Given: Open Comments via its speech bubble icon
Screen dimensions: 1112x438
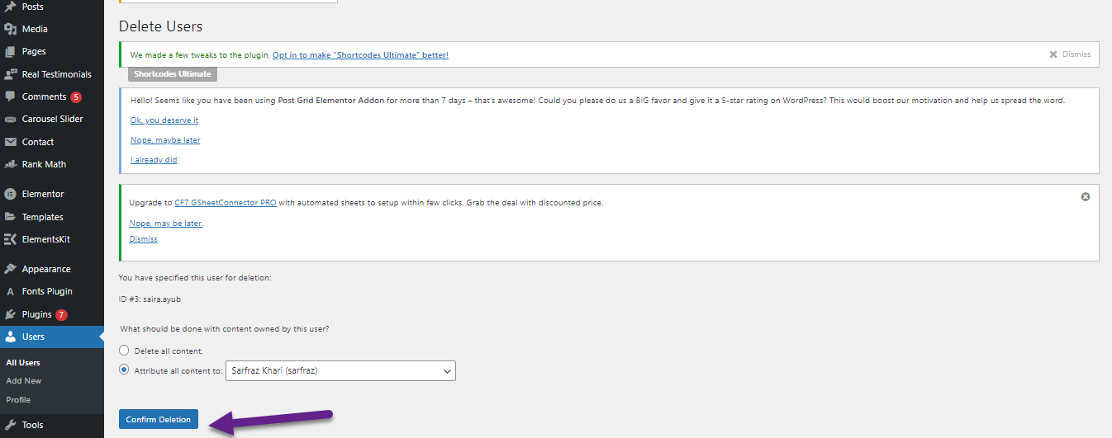Looking at the screenshot, I should (11, 97).
